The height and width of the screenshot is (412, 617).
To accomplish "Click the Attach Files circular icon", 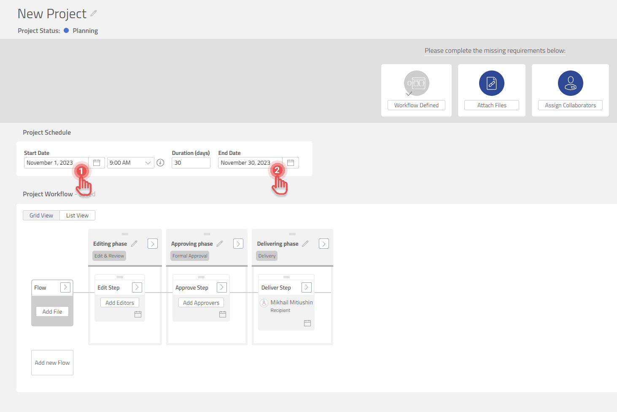I will click(x=491, y=83).
